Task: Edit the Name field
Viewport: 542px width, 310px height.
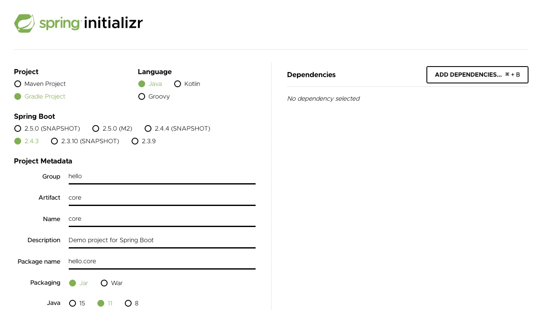Action: 162,219
